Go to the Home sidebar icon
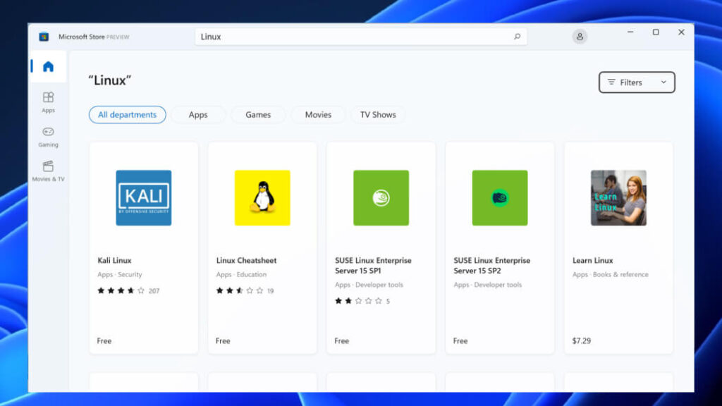This screenshot has width=722, height=406. (48, 66)
